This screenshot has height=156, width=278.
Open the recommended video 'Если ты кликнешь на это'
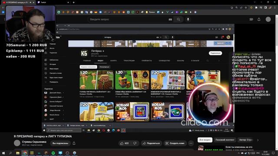point(238,147)
